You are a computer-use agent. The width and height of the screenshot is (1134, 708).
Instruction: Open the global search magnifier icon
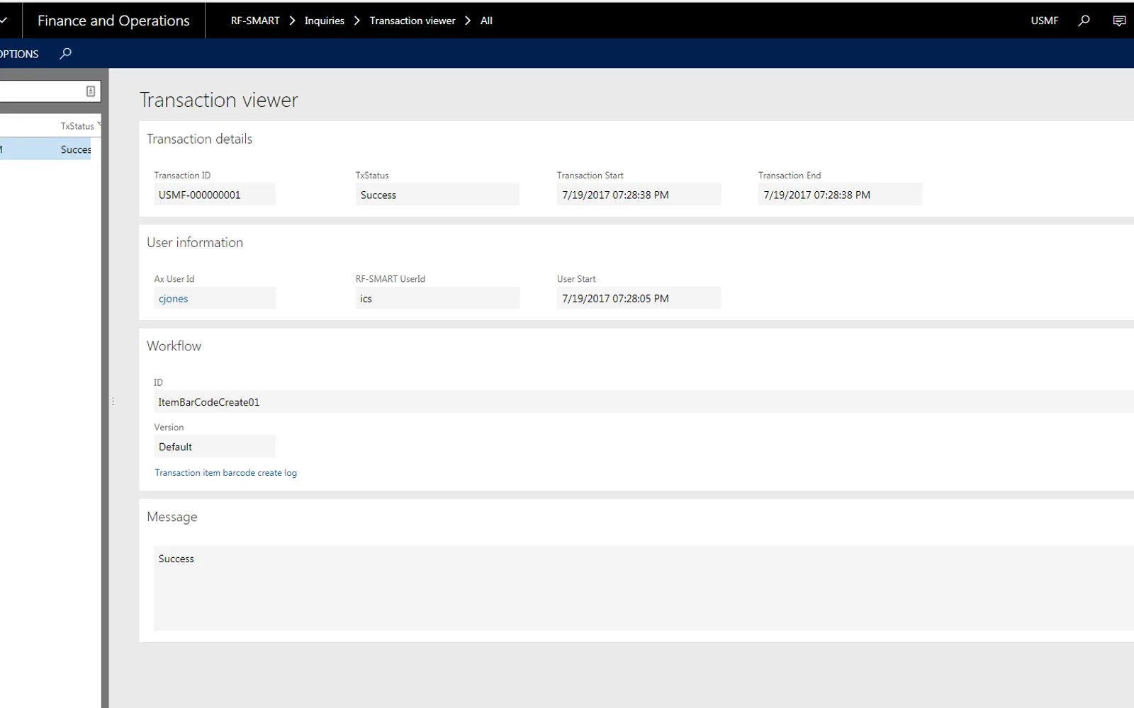tap(1084, 21)
